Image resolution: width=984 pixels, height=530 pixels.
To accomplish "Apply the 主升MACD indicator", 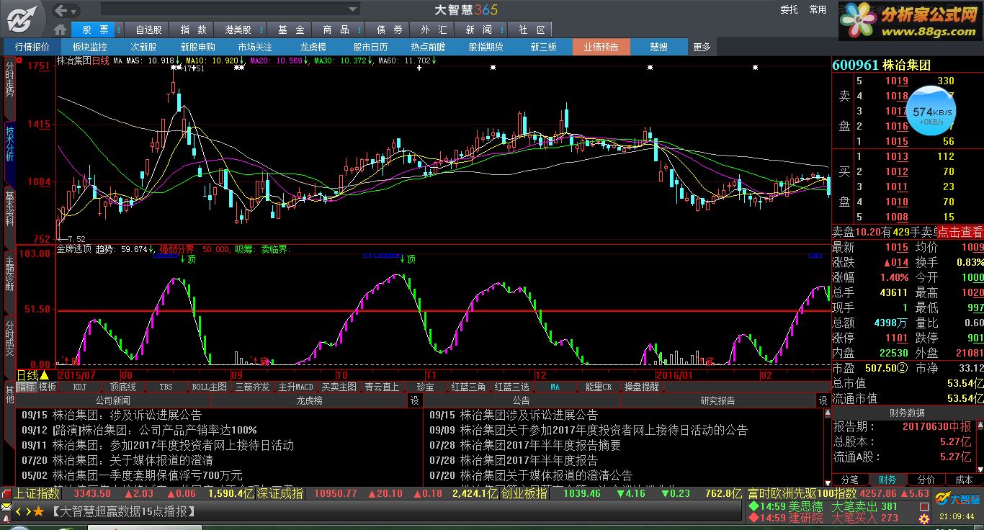I will pos(295,387).
